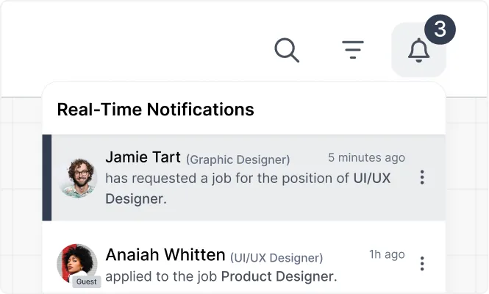Click the (Graphic Designer) role label
The image size is (489, 294).
tap(238, 159)
